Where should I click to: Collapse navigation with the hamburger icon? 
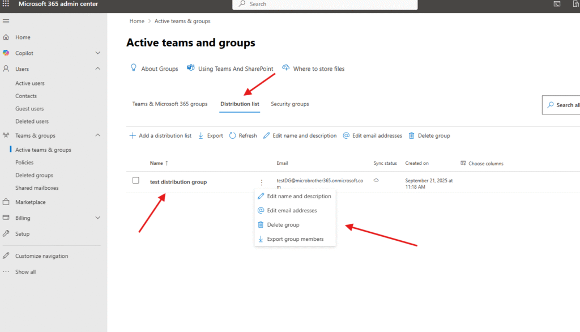[6, 21]
